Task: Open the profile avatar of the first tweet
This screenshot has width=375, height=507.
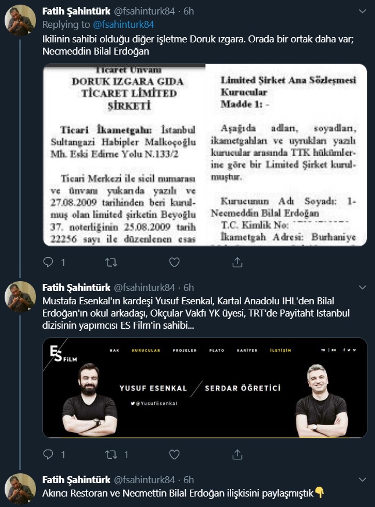Action: point(20,20)
